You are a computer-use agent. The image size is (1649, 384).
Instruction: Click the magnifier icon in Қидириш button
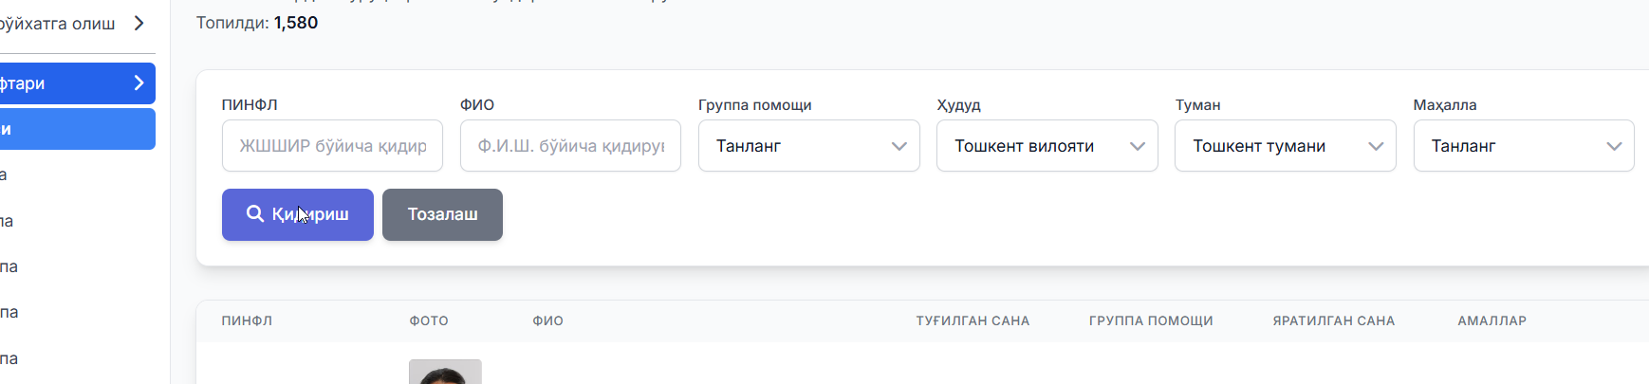[x=255, y=214]
